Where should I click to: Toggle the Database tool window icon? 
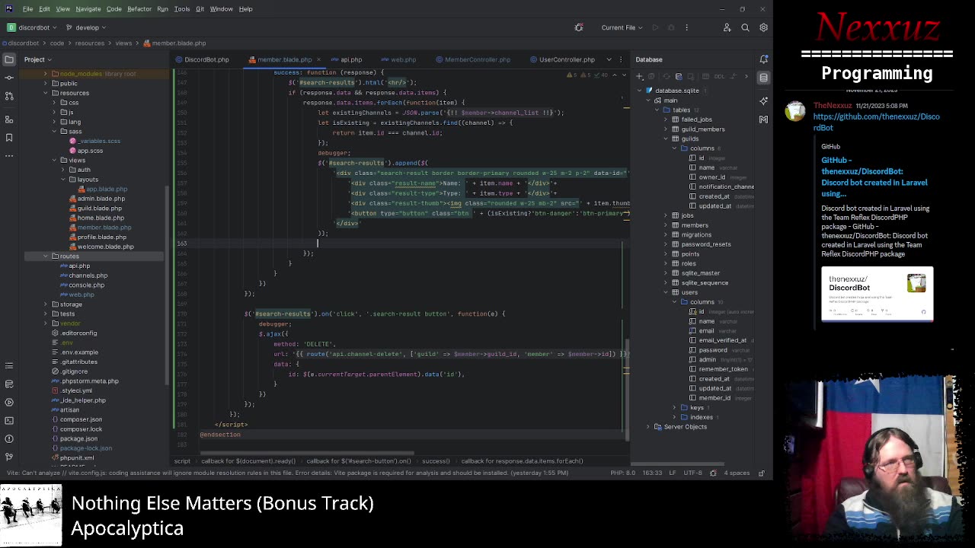(763, 78)
